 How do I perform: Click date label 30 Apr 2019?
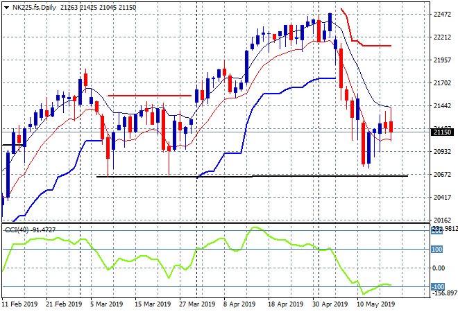(x=330, y=304)
